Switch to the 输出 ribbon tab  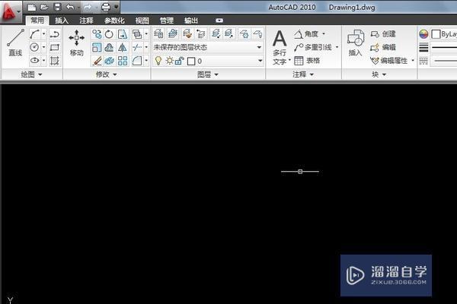[191, 21]
